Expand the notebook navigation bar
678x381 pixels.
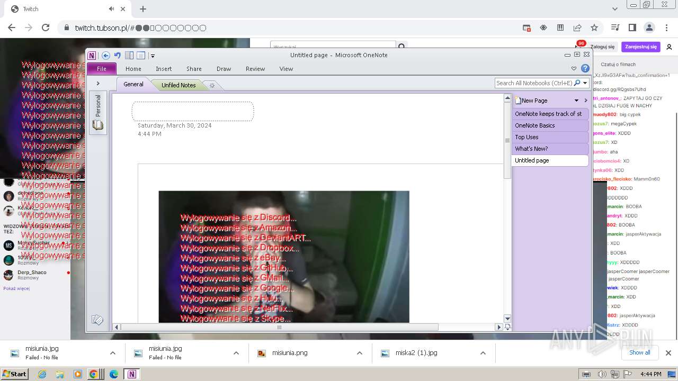point(98,84)
